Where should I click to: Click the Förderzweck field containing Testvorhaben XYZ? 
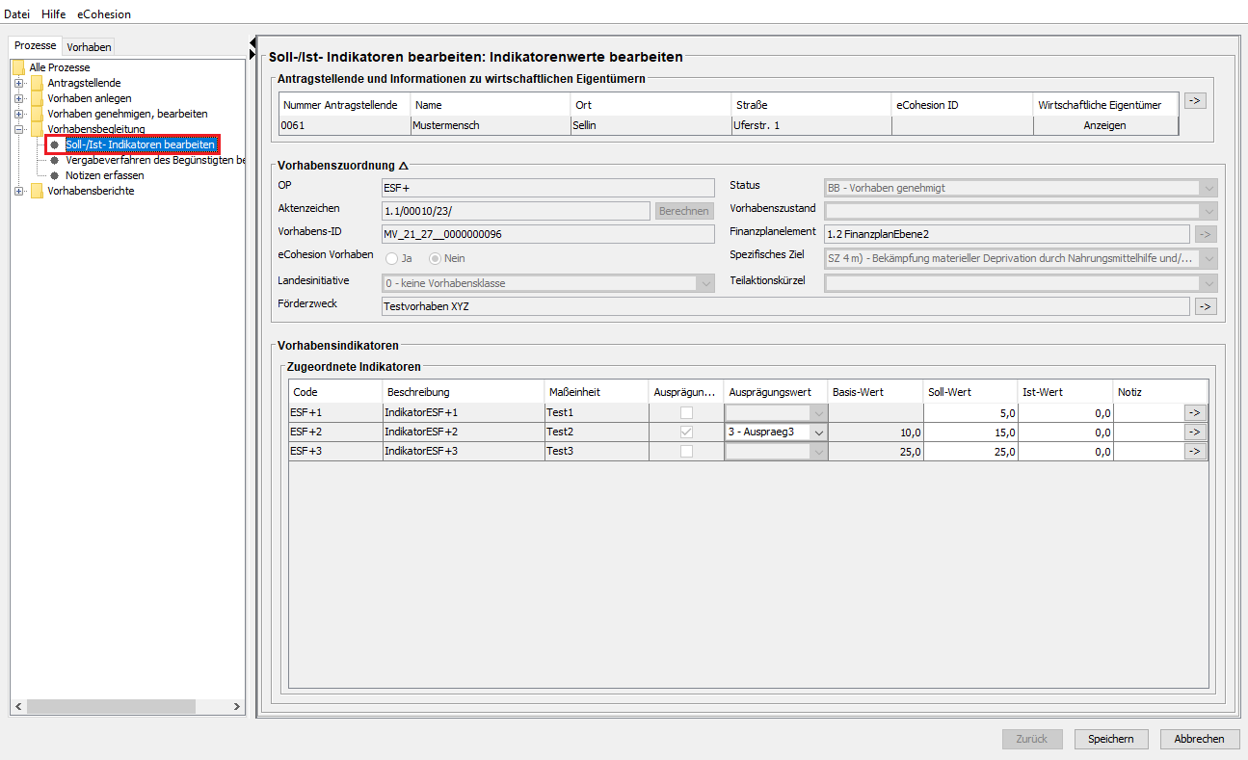pos(785,306)
